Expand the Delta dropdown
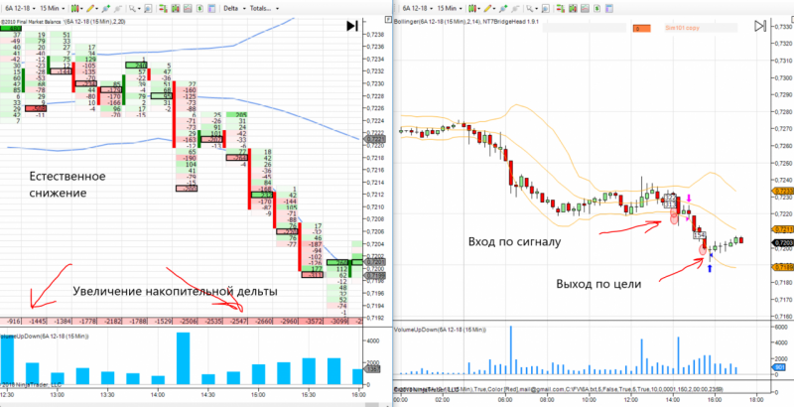 point(235,9)
